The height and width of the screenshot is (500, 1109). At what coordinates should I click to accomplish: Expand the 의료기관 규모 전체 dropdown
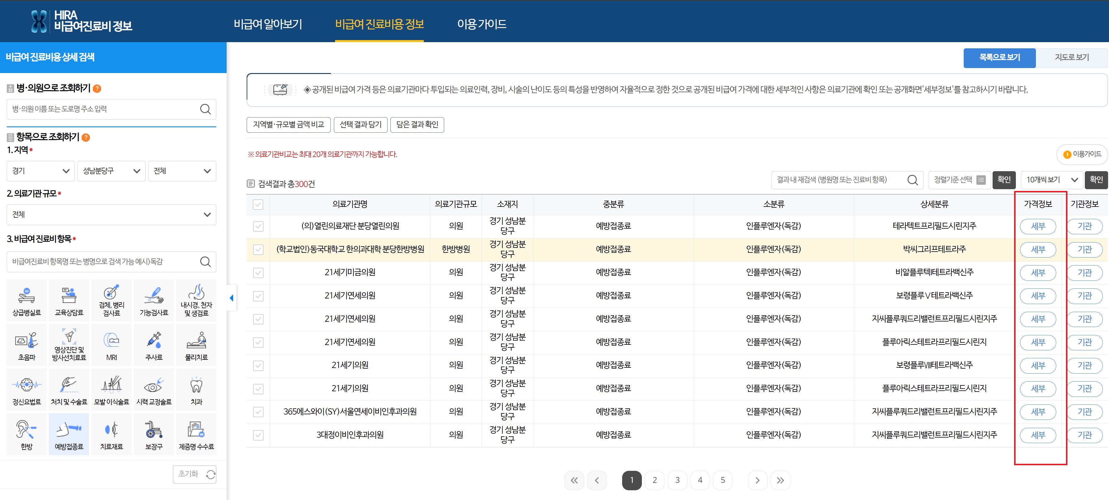(111, 214)
